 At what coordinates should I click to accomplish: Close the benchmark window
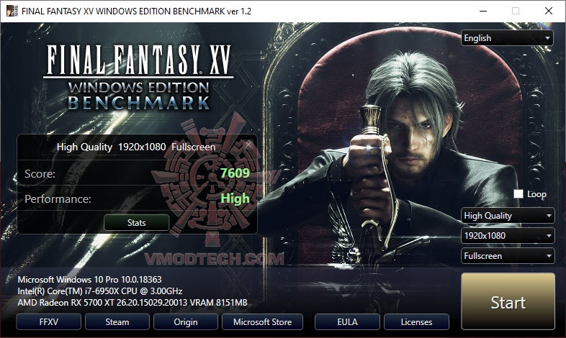coord(549,11)
